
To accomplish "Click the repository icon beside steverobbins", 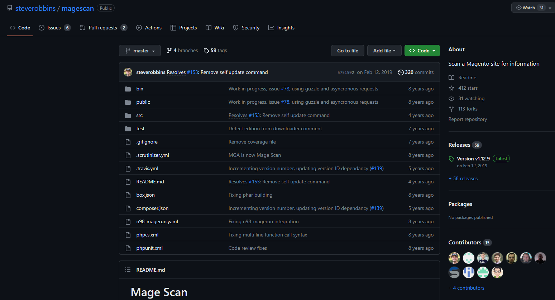I will (10, 8).
